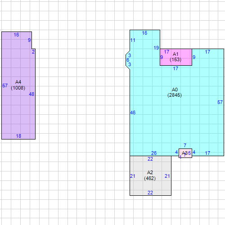Click dimension 7 above A3 box

(x=185, y=145)
